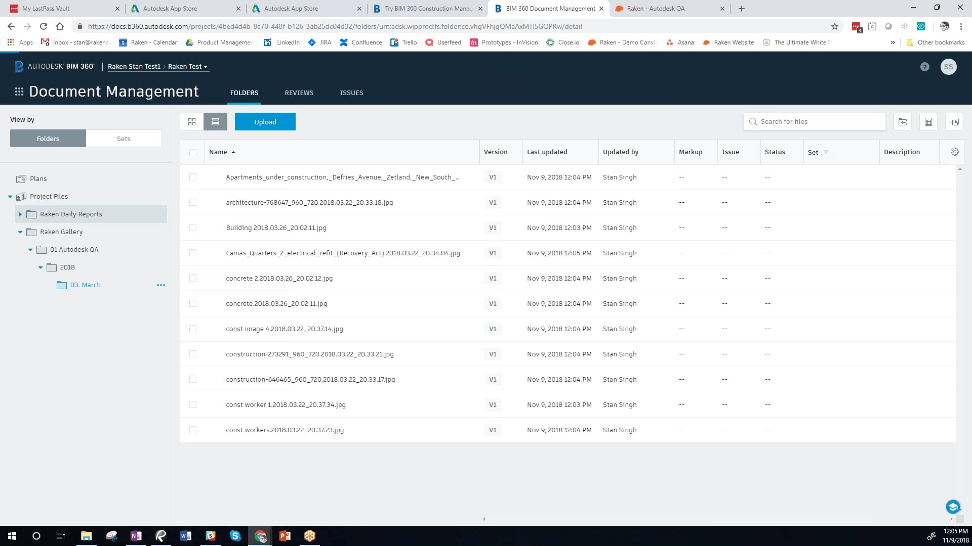Switch to grid thumbnail view icon
Screen dimensions: 972x546
(192, 122)
